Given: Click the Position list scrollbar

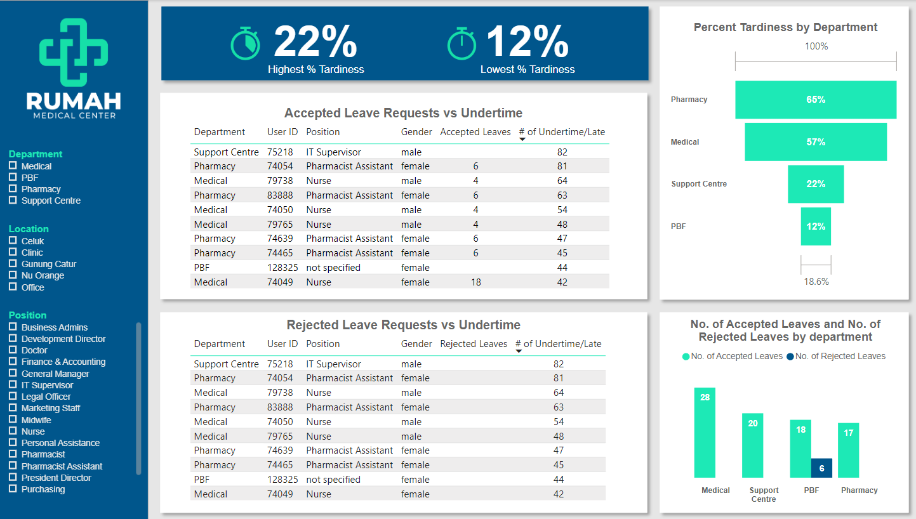Looking at the screenshot, I should pyautogui.click(x=138, y=398).
